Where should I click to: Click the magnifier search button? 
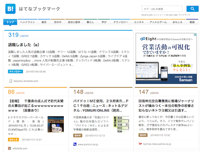click(x=192, y=9)
